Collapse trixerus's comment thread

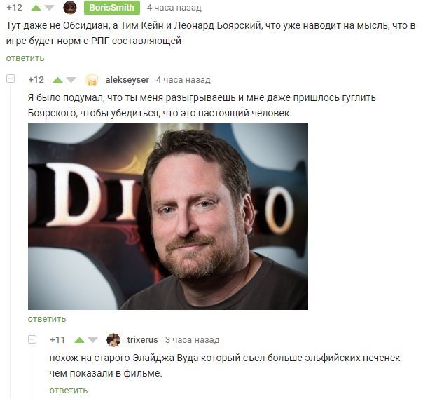tap(32, 339)
